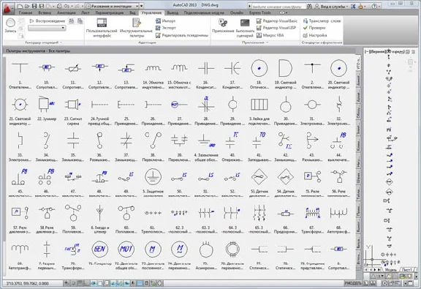
Task: Click the Запись record button
Action: click(10, 26)
